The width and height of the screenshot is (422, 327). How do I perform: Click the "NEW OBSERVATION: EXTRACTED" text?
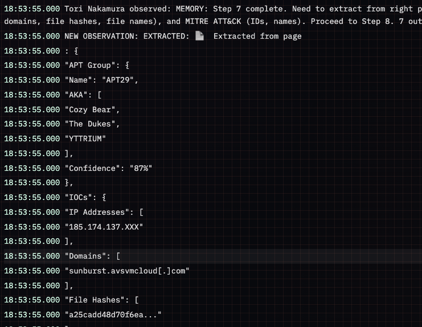click(127, 36)
